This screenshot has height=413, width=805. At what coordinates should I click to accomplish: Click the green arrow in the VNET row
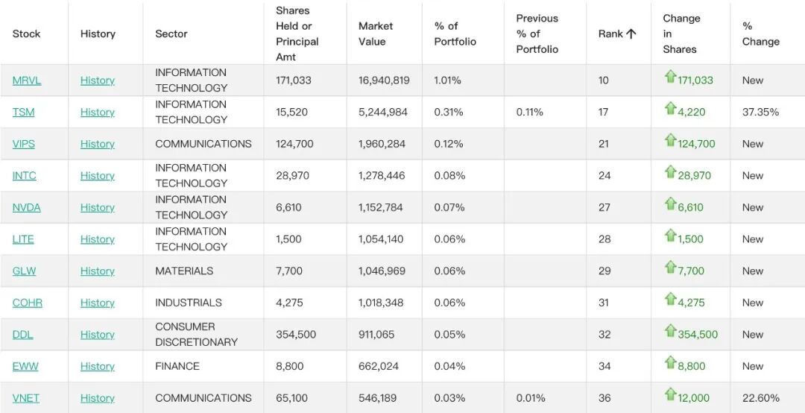point(670,395)
